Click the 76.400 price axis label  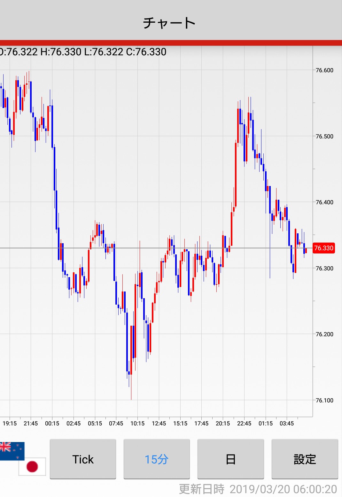(x=324, y=202)
